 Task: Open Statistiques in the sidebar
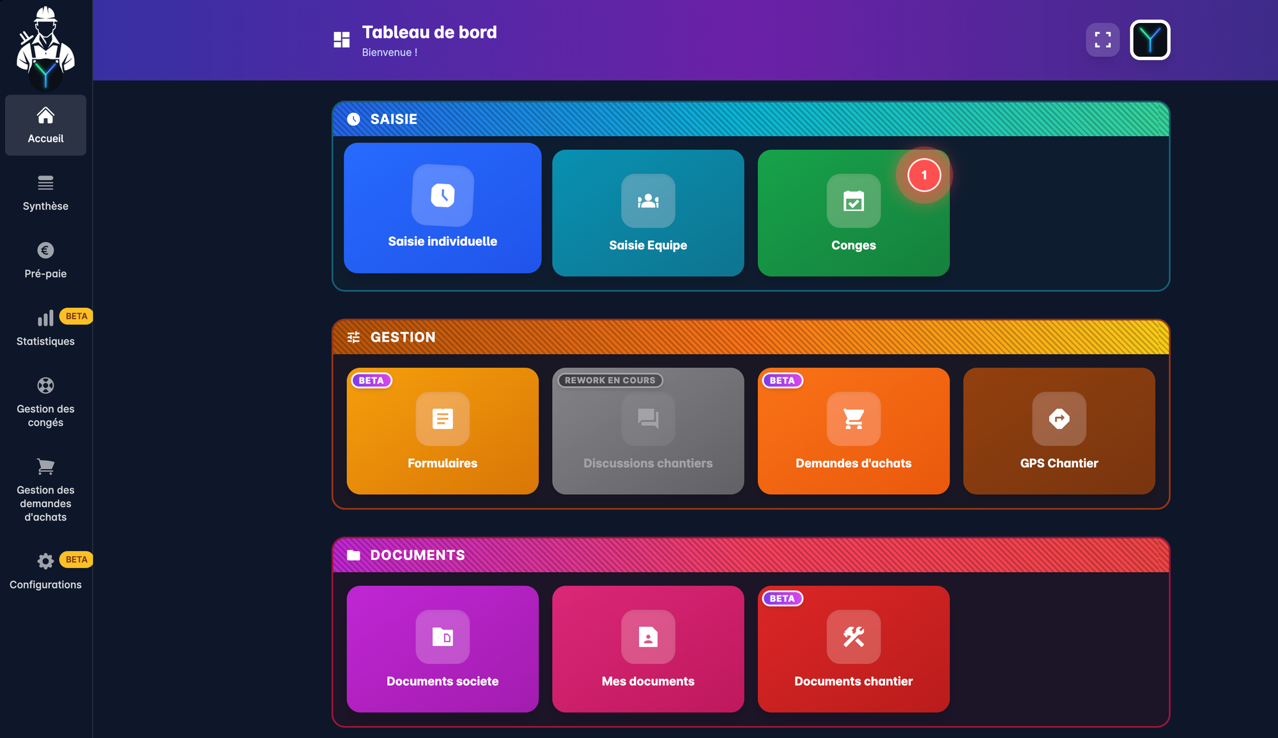click(45, 328)
